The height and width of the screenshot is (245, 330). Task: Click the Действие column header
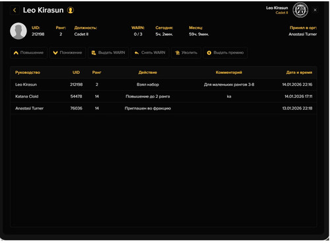[148, 73]
